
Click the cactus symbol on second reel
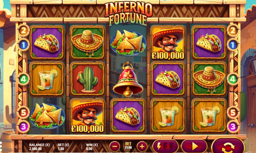click(87, 79)
